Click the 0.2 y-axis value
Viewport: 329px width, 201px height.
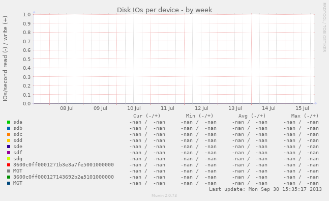(27, 86)
